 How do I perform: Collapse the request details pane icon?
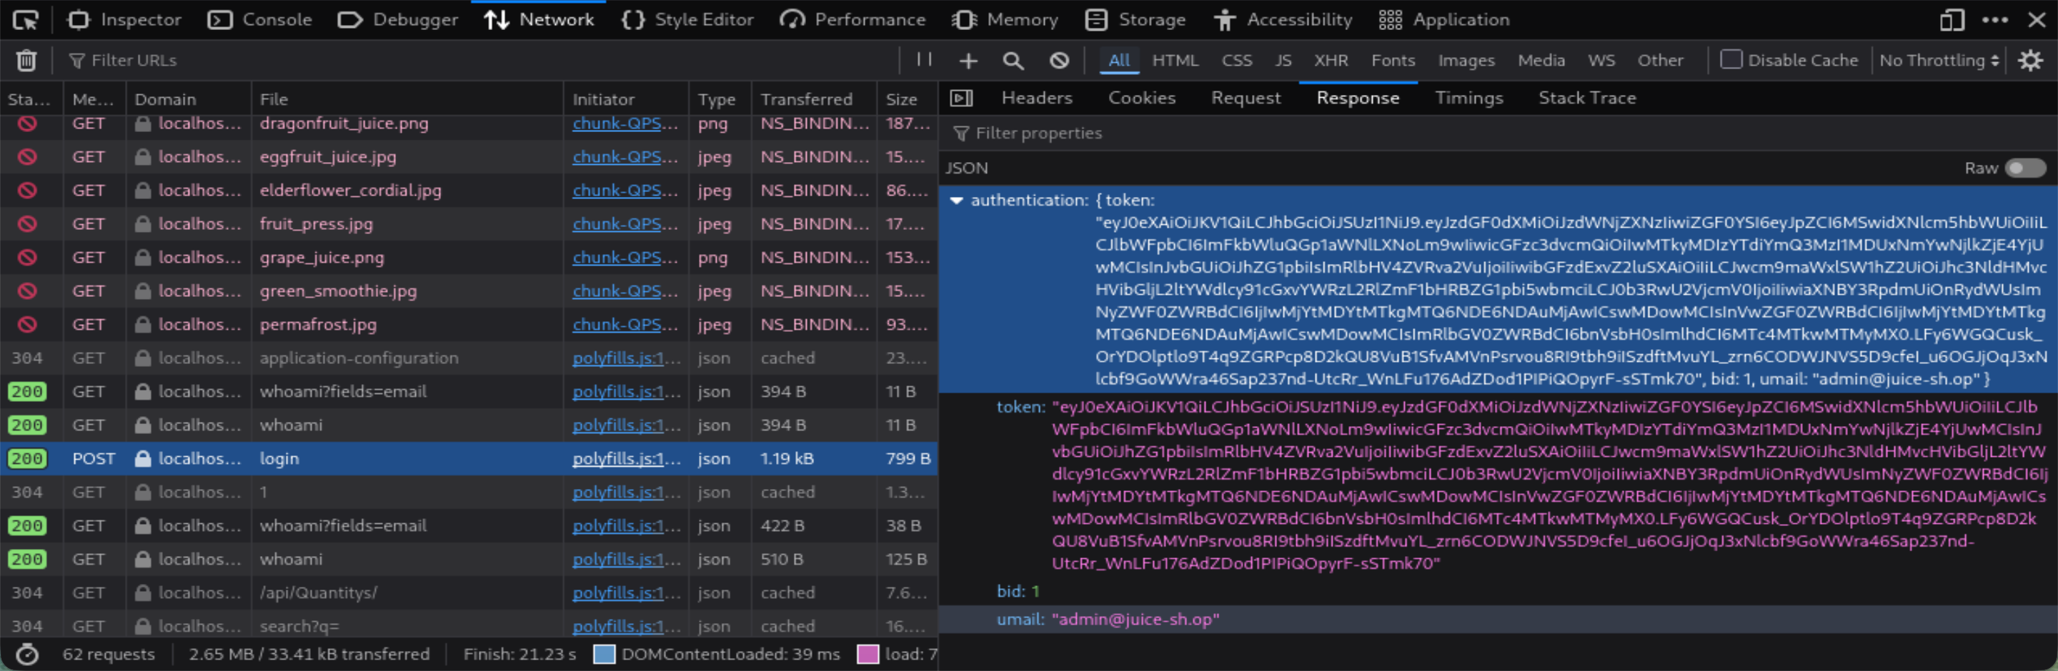[961, 98]
